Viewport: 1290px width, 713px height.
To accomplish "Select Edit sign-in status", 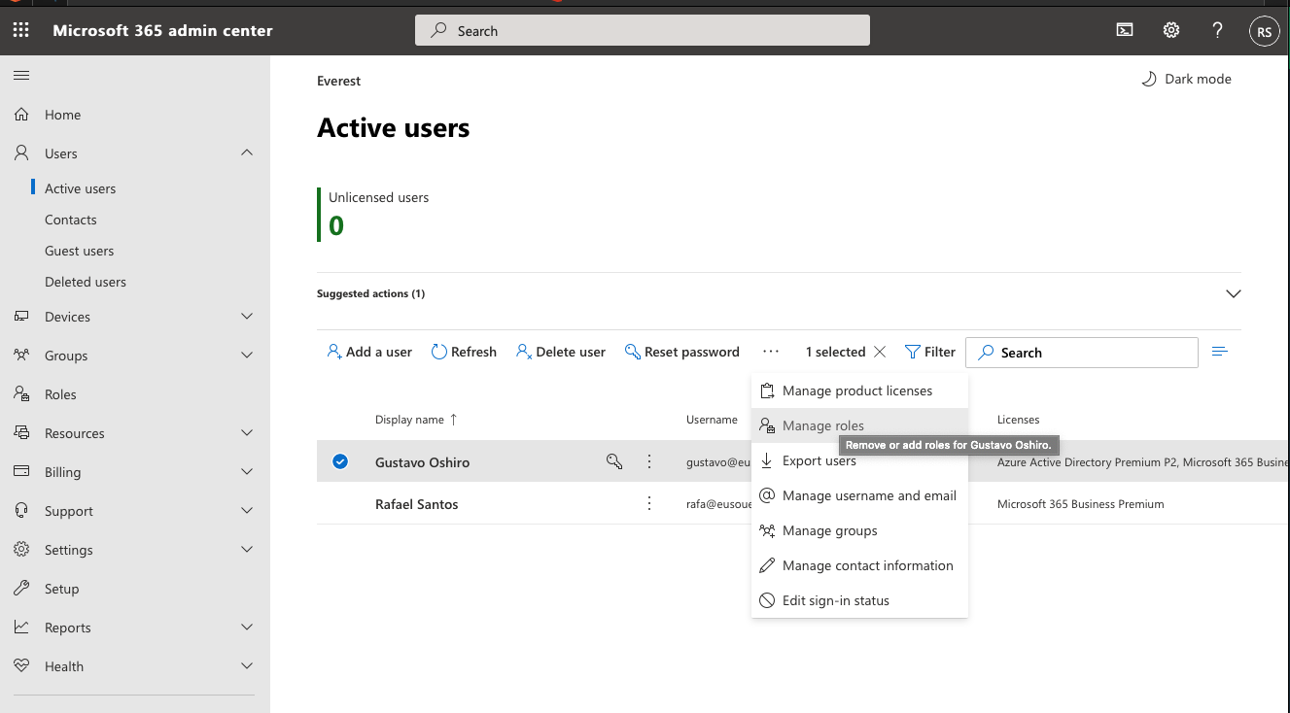I will 859,600.
